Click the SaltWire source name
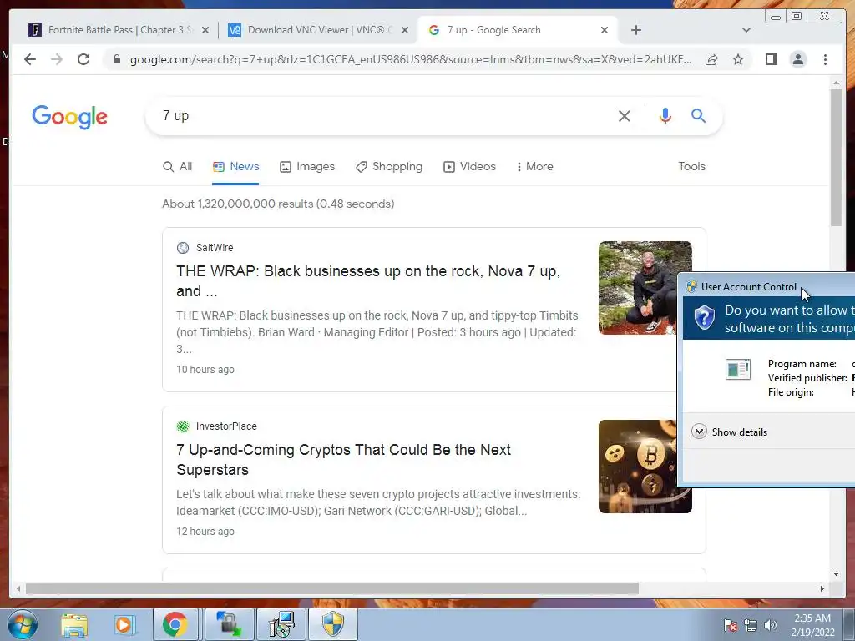The width and height of the screenshot is (855, 641). [x=215, y=247]
